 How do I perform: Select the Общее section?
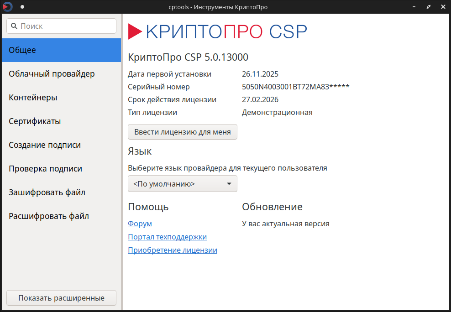point(61,50)
